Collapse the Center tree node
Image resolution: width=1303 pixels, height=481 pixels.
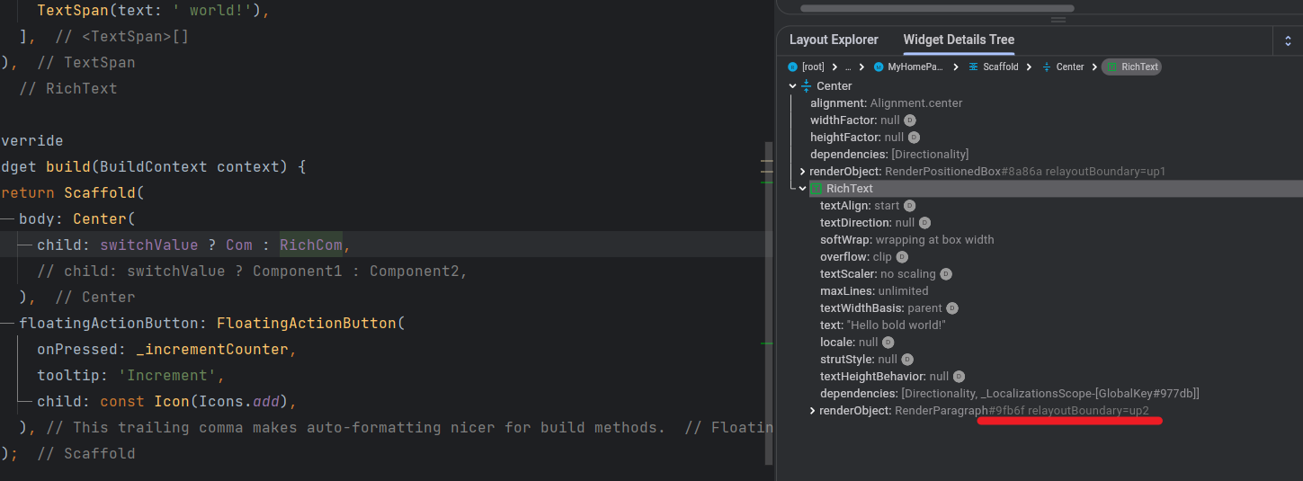tap(792, 86)
